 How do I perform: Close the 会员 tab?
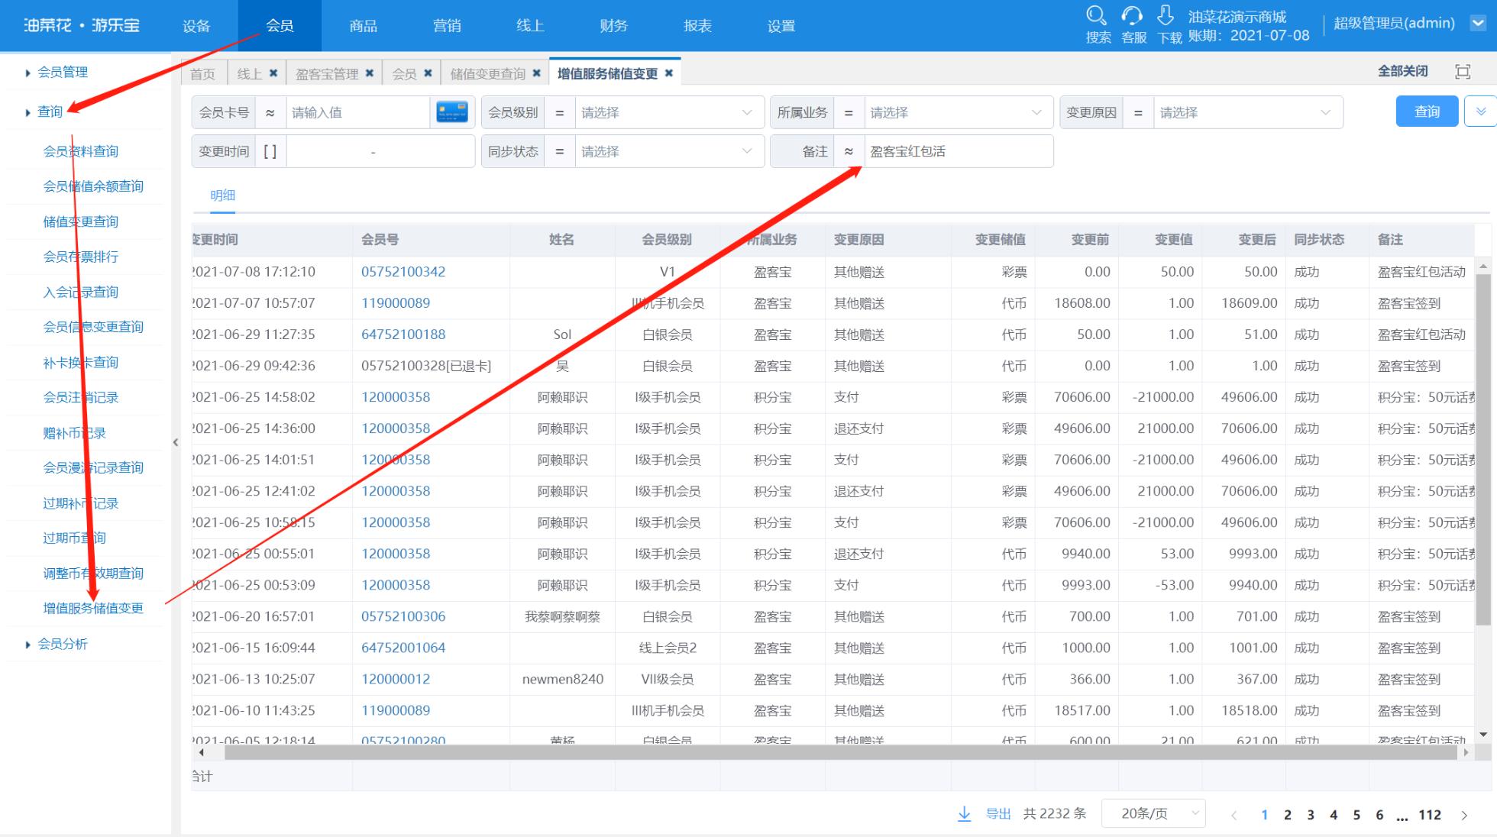[428, 73]
